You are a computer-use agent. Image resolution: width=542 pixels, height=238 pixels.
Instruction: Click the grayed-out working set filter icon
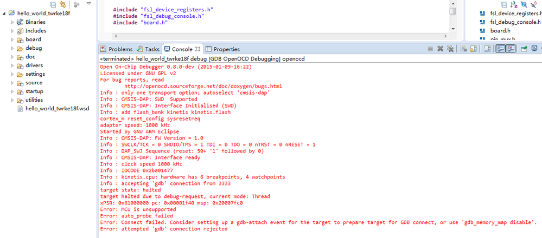(76, 4)
